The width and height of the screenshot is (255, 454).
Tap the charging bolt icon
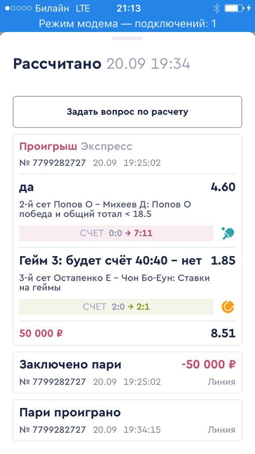(x=249, y=8)
